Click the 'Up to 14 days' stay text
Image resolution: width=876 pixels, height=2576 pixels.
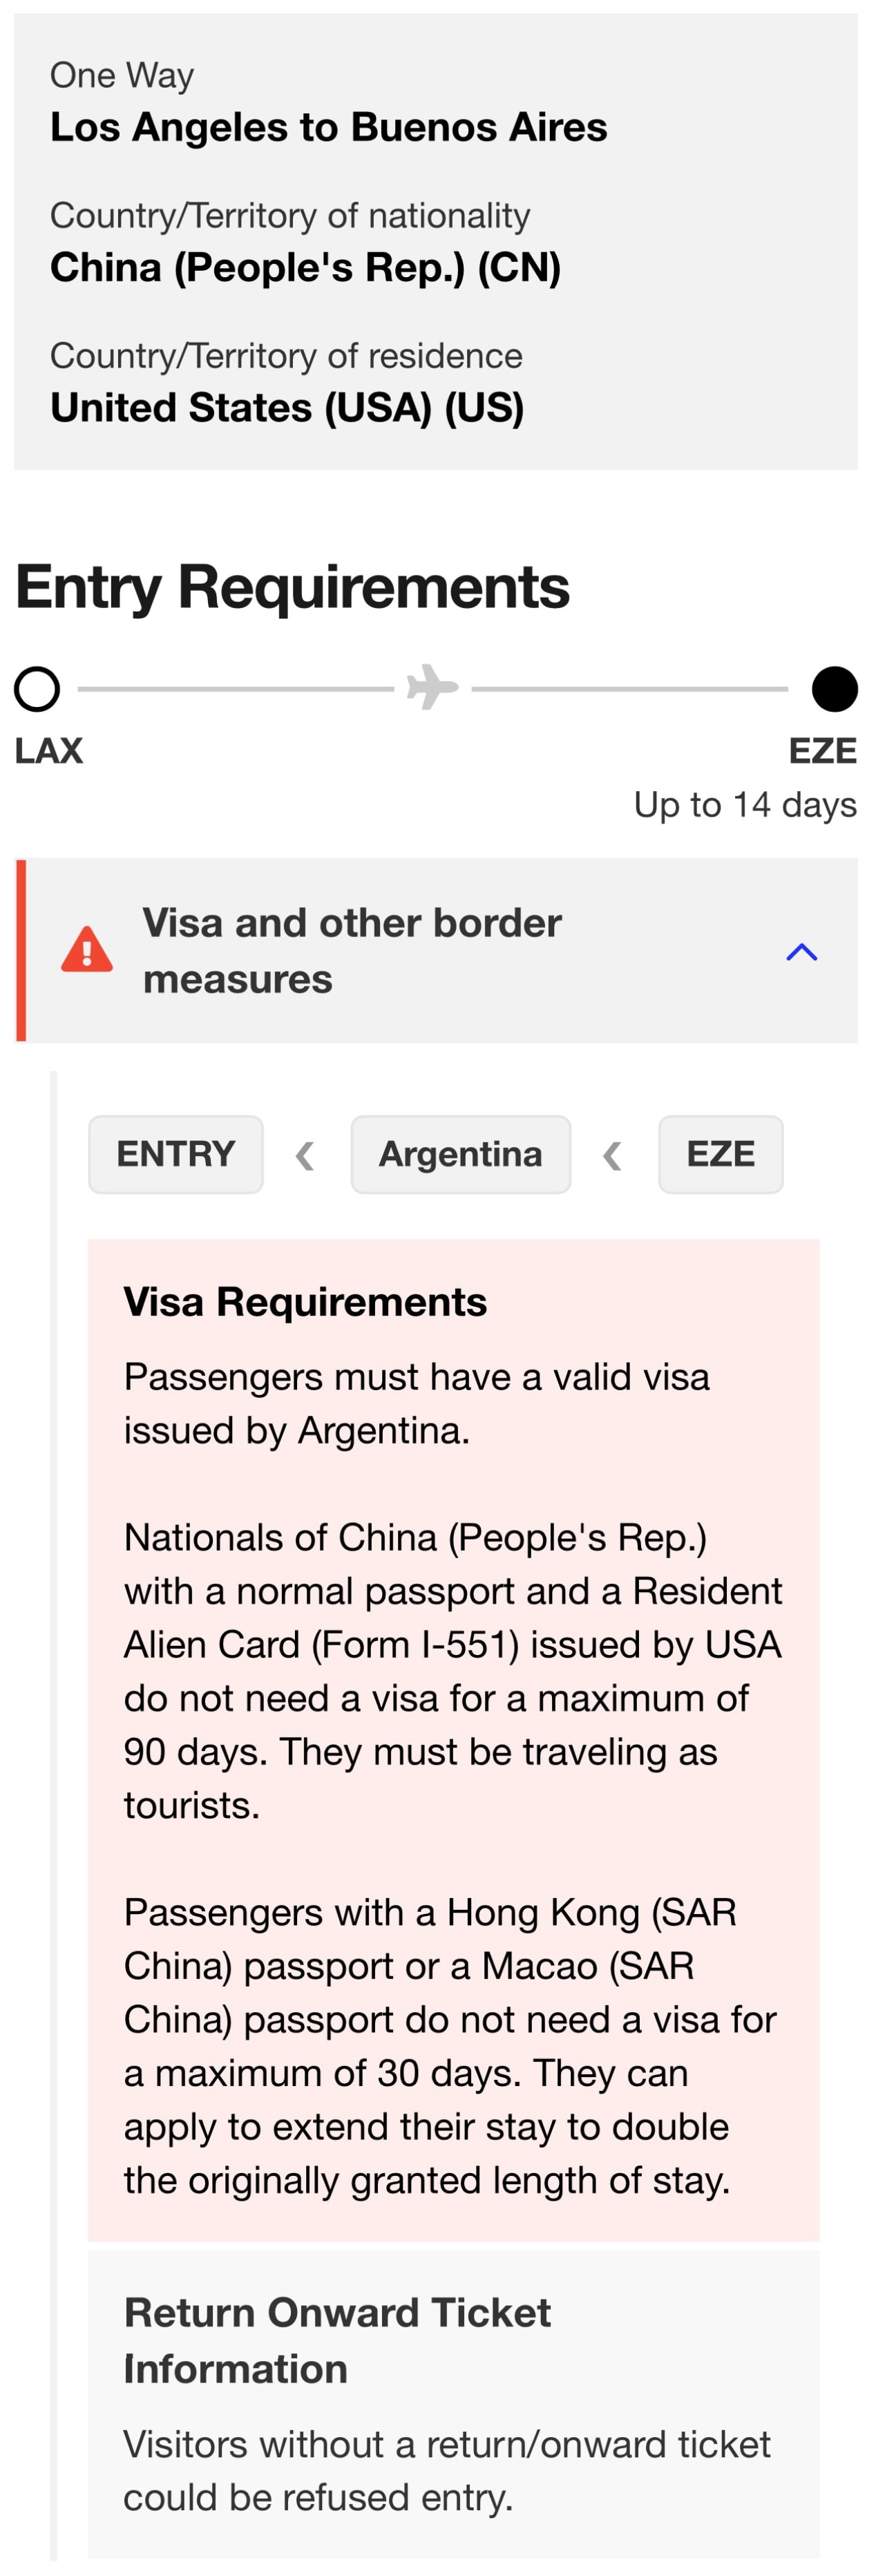pos(745,804)
